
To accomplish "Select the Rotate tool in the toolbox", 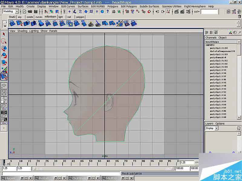I will coord(4,54).
